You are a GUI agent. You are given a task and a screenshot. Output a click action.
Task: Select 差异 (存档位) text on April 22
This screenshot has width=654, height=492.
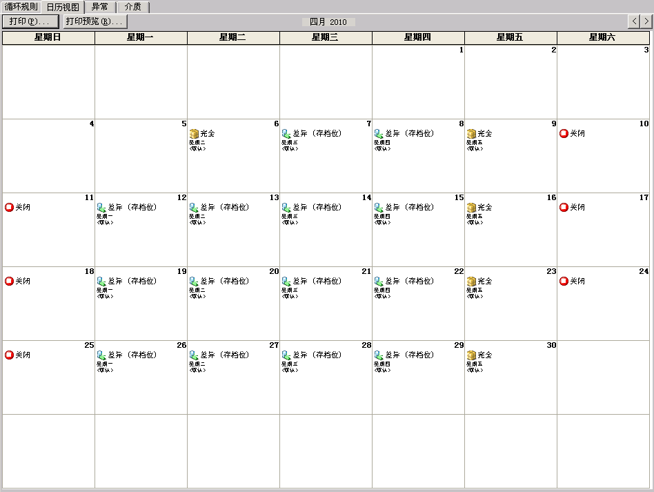point(410,282)
